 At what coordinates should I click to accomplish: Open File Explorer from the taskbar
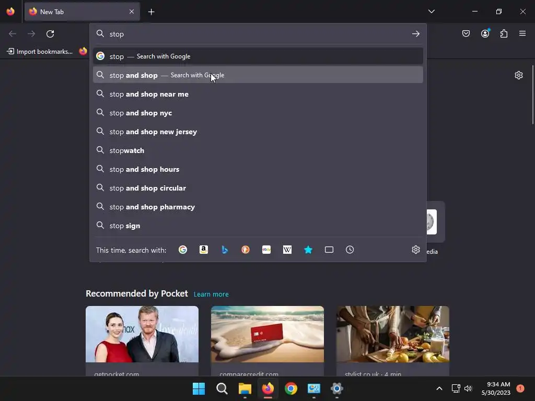coord(245,388)
